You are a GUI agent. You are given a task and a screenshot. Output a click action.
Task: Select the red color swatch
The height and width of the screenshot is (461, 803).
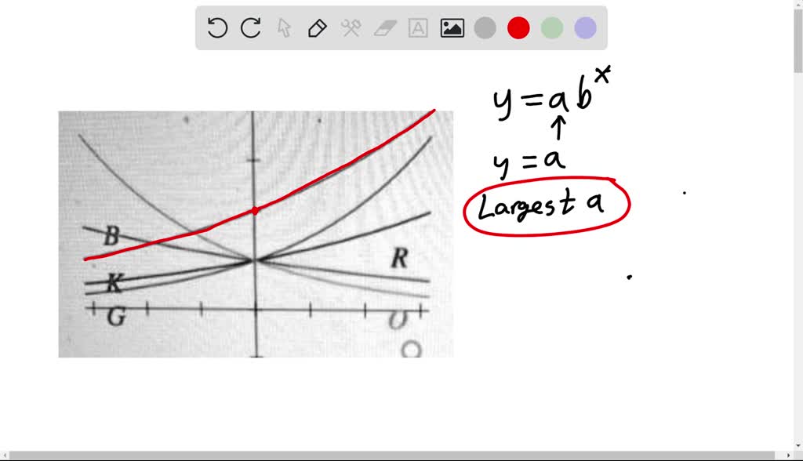click(x=518, y=27)
